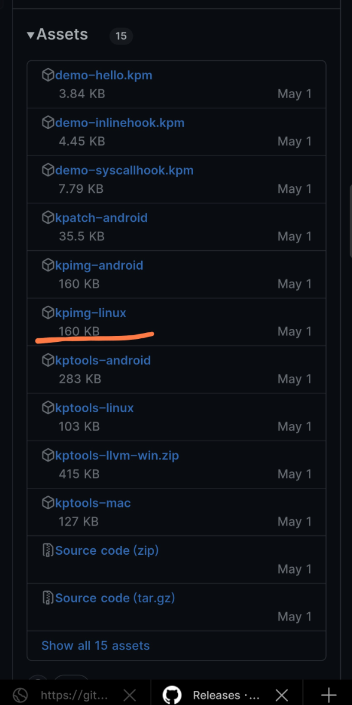Download kpimg-linux asset
This screenshot has height=705, width=352.
click(91, 312)
